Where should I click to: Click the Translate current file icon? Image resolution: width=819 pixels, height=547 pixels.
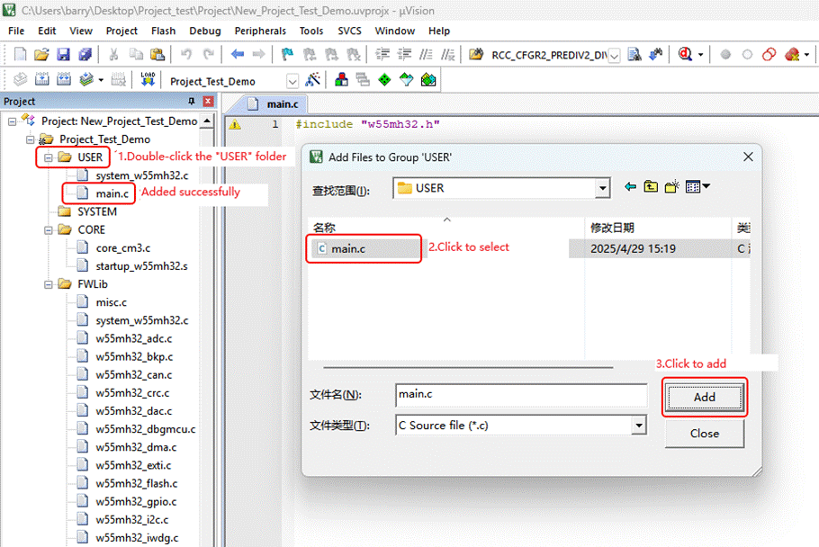click(x=20, y=79)
